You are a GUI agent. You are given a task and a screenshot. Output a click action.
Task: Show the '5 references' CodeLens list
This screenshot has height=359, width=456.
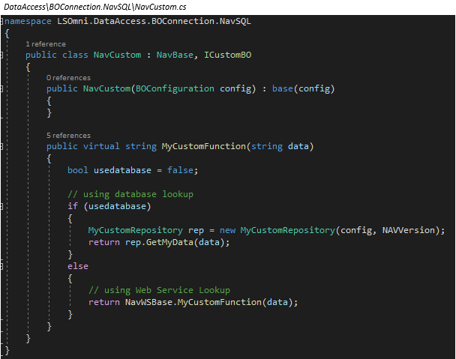[x=68, y=136]
